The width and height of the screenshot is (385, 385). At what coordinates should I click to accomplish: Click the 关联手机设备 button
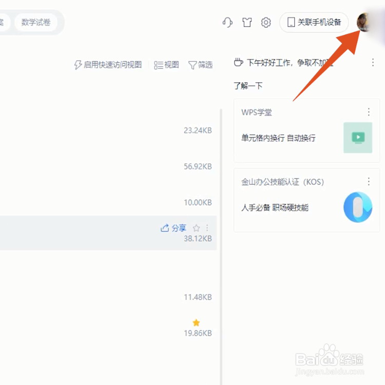pyautogui.click(x=314, y=23)
